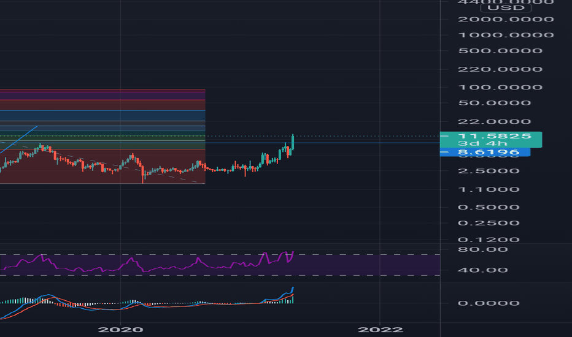The height and width of the screenshot is (337, 572).
Task: Click the latest green candlestick
Action: [x=293, y=142]
